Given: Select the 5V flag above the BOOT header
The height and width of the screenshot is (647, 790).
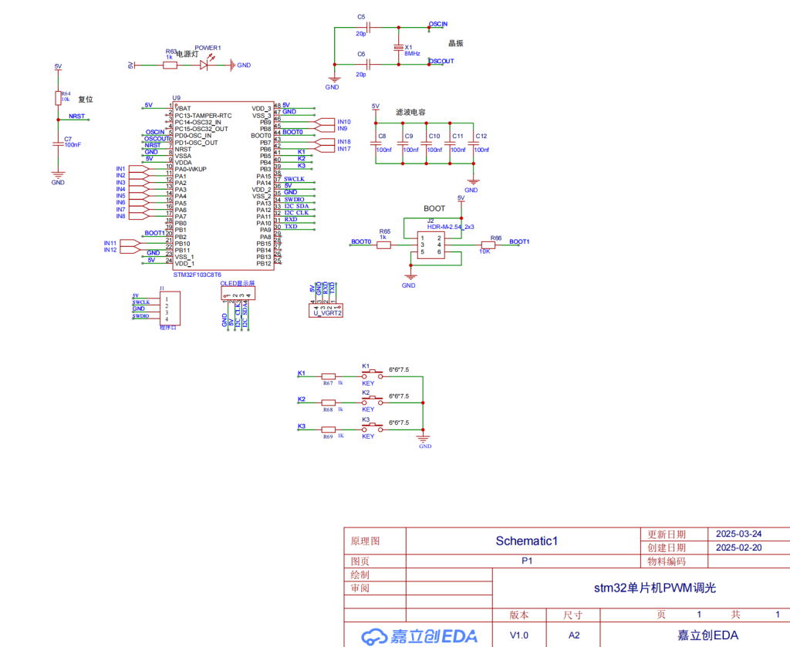Looking at the screenshot, I should coord(460,197).
